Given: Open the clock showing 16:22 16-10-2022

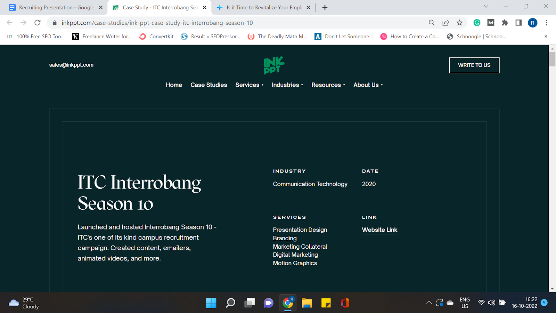Looking at the screenshot, I should (x=524, y=303).
